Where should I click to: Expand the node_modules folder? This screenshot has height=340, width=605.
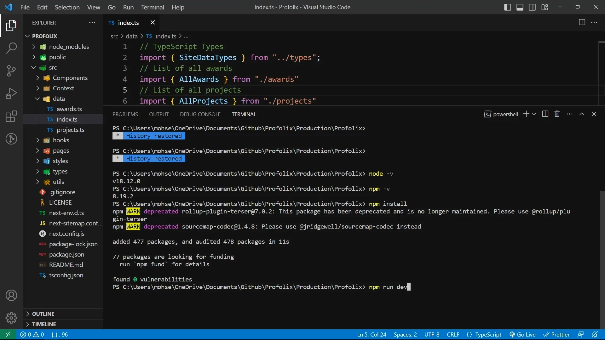click(63, 47)
